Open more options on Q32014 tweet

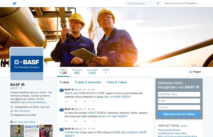[x=94, y=121]
